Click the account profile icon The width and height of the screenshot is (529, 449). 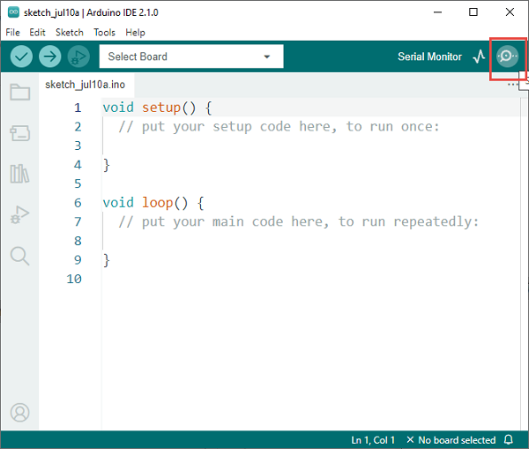tap(20, 412)
